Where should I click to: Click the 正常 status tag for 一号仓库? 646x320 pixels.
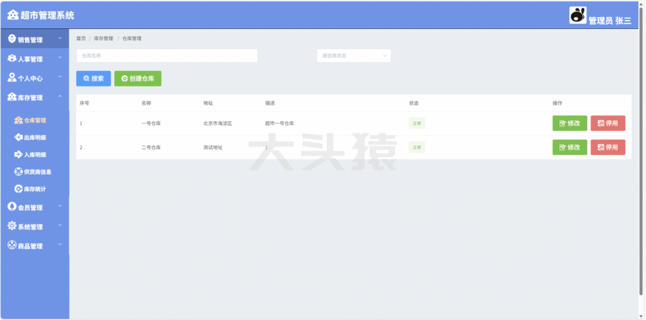pyautogui.click(x=416, y=123)
